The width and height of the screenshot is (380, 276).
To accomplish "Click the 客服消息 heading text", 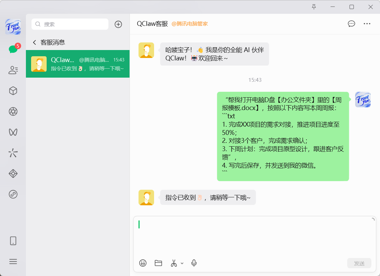I will pyautogui.click(x=53, y=42).
